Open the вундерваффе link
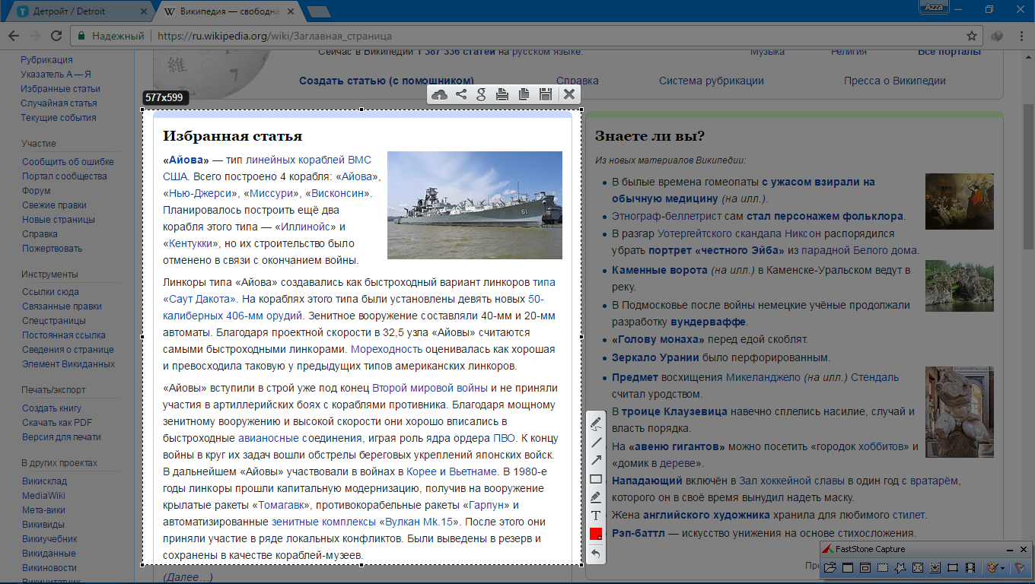The image size is (1035, 584). 709,322
